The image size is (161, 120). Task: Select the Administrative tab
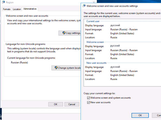(x=30, y=9)
